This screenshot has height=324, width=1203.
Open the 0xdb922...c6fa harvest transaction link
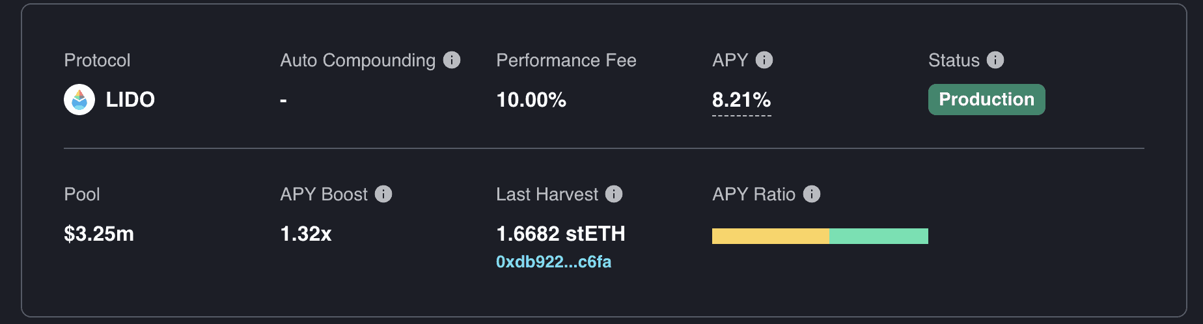(553, 262)
